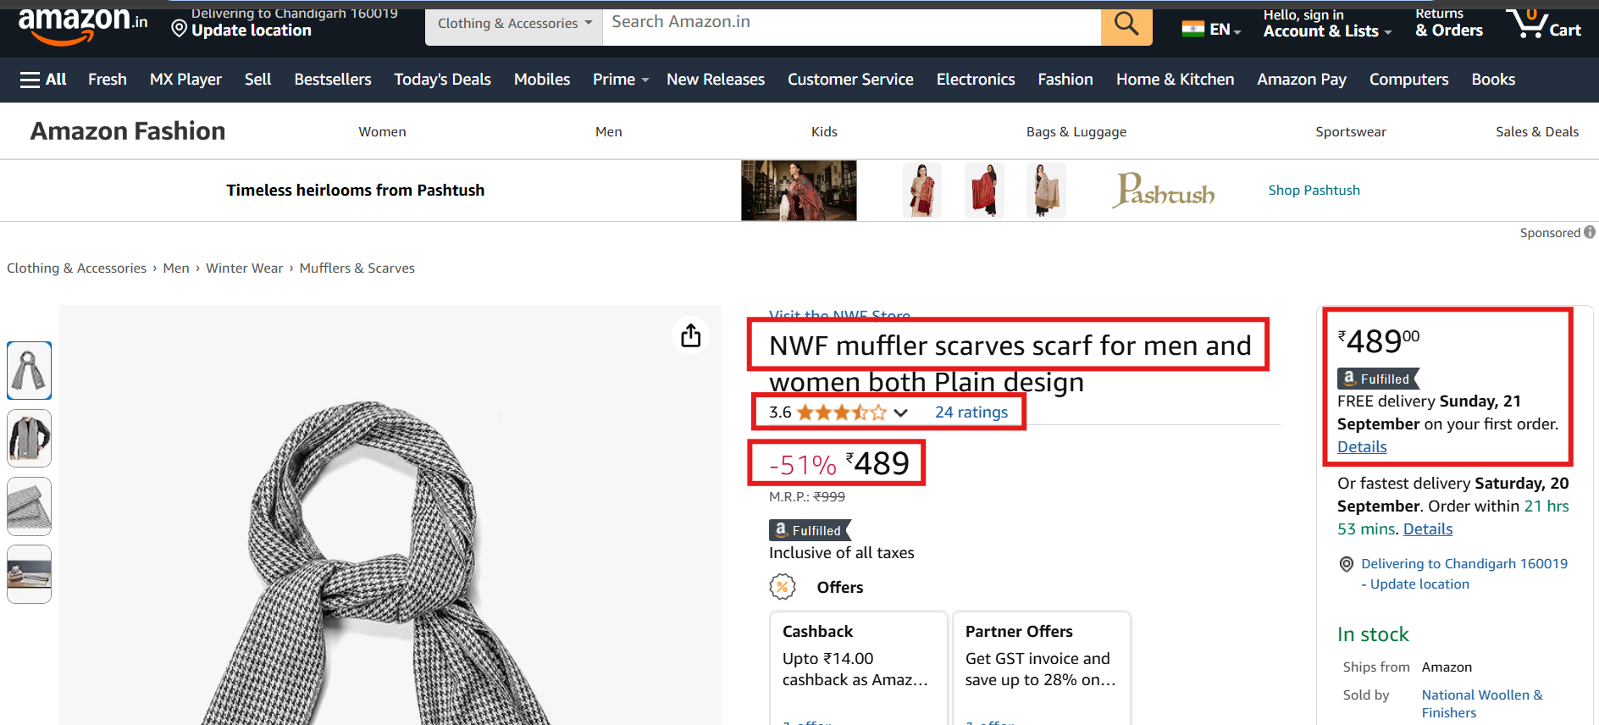
Task: Expand the Clothing & Accessories search dropdown
Action: pyautogui.click(x=514, y=24)
